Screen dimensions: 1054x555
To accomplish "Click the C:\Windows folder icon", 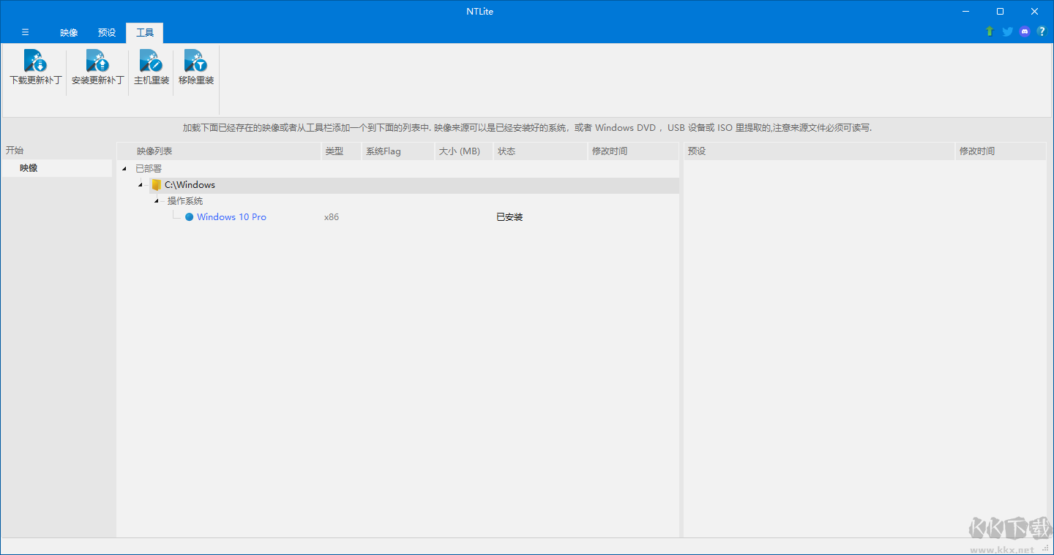I will [156, 185].
